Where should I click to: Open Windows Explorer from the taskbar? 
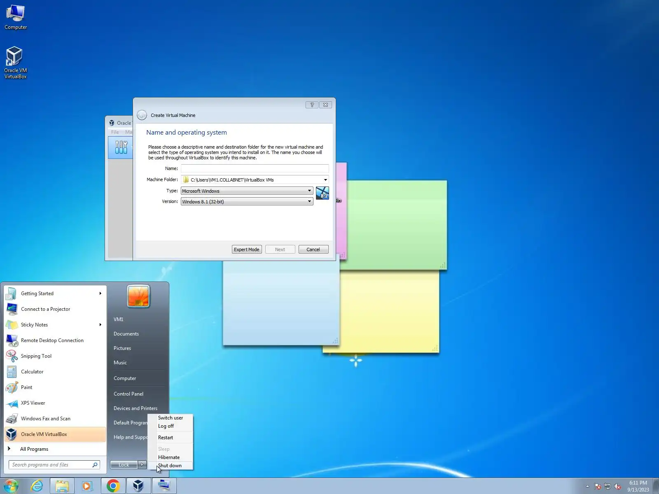(62, 486)
